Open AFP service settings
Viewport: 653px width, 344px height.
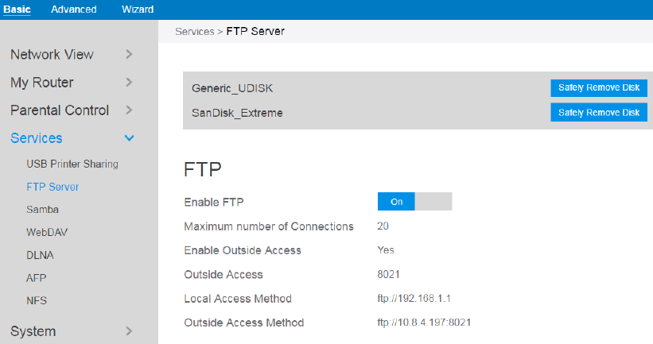pos(36,278)
